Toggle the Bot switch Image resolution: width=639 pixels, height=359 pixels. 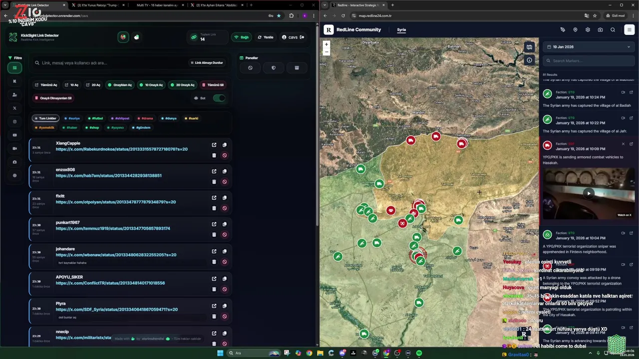click(219, 98)
